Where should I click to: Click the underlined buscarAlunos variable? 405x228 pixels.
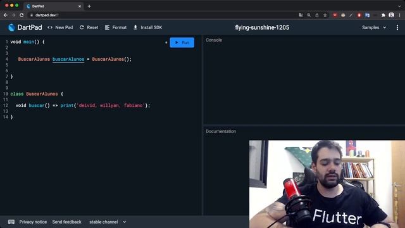pyautogui.click(x=68, y=59)
